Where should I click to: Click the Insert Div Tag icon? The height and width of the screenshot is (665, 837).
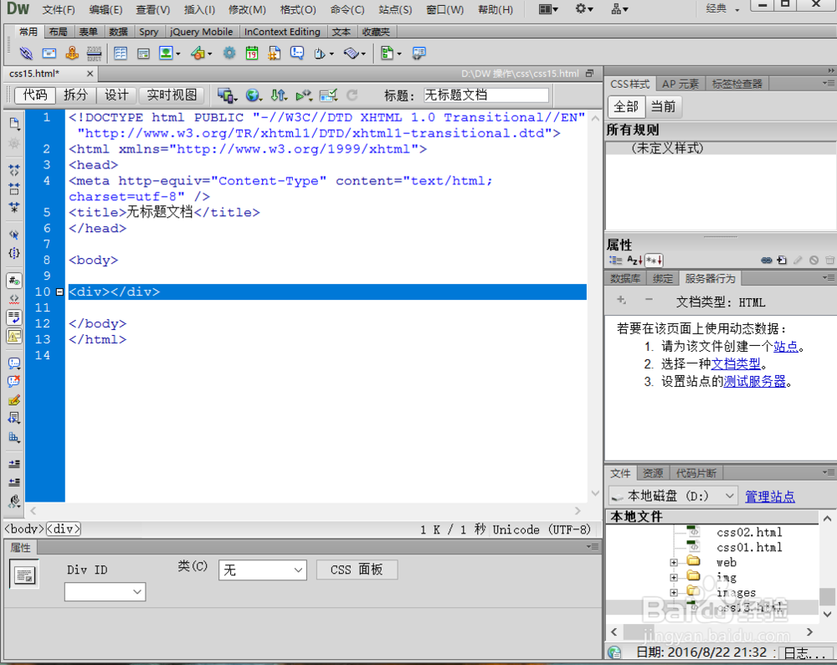click(145, 52)
